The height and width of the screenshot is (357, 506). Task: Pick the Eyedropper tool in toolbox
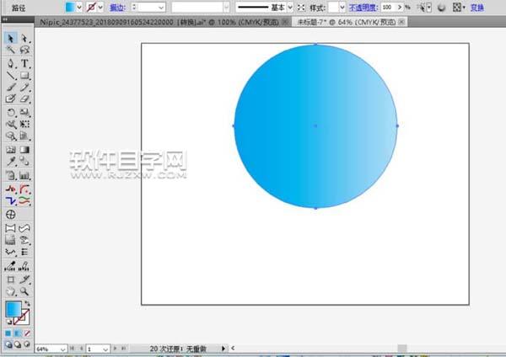tap(11, 161)
